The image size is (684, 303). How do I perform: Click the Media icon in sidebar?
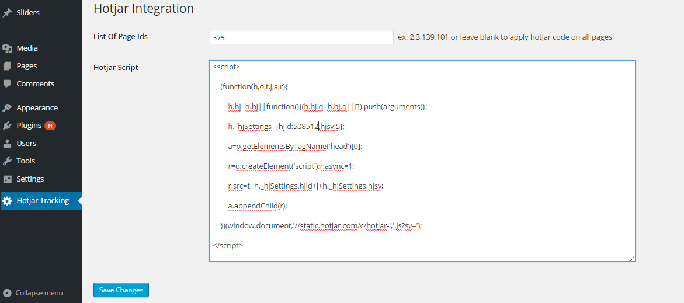point(7,48)
